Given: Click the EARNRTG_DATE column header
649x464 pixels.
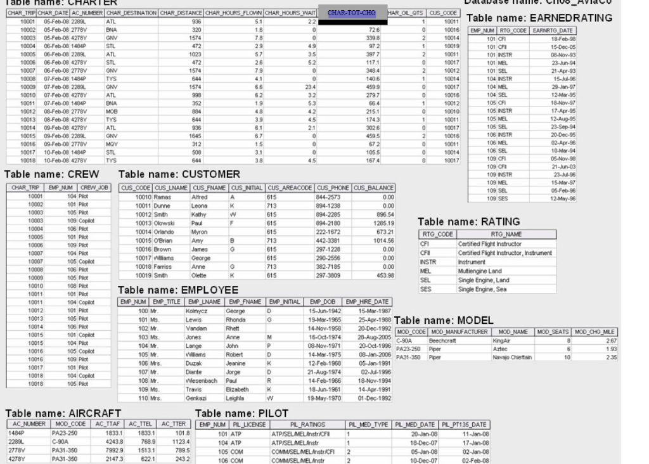Looking at the screenshot, I should pos(553,30).
